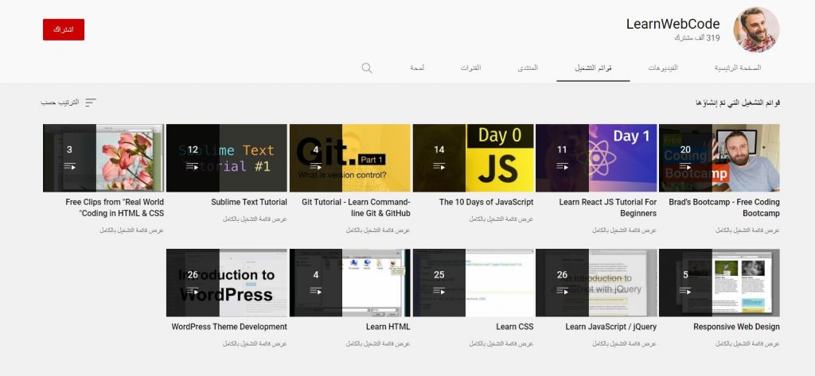The height and width of the screenshot is (376, 815).
Task: Open WordPress Theme Development title link
Action: point(229,327)
